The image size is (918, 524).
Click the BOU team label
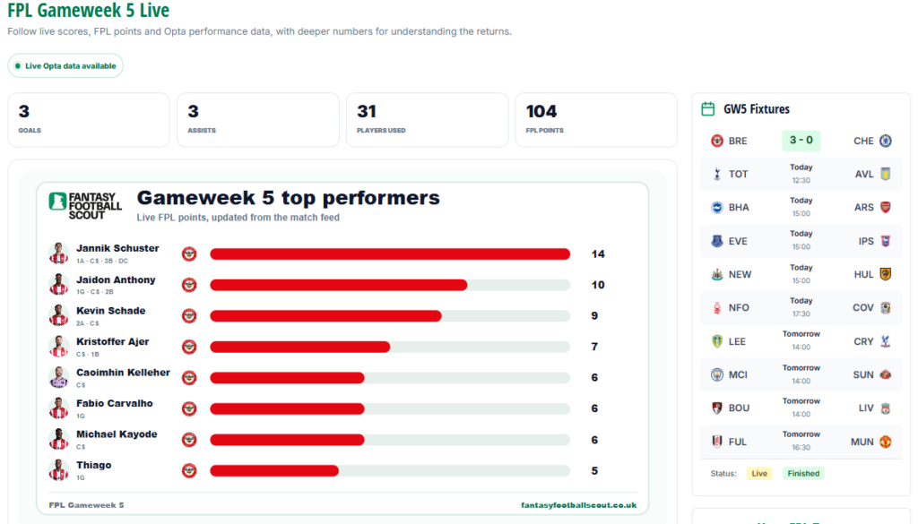click(x=739, y=408)
